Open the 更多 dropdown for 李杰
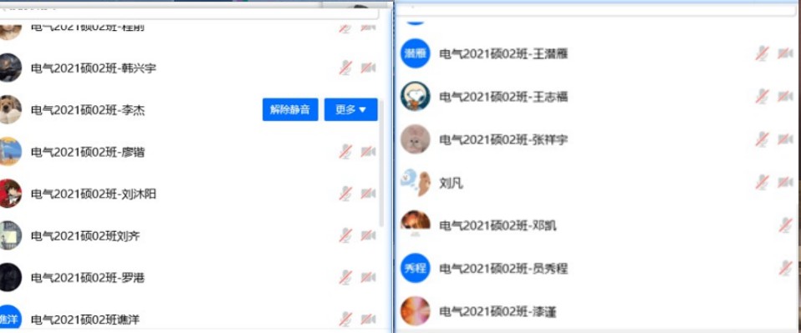 pos(351,109)
